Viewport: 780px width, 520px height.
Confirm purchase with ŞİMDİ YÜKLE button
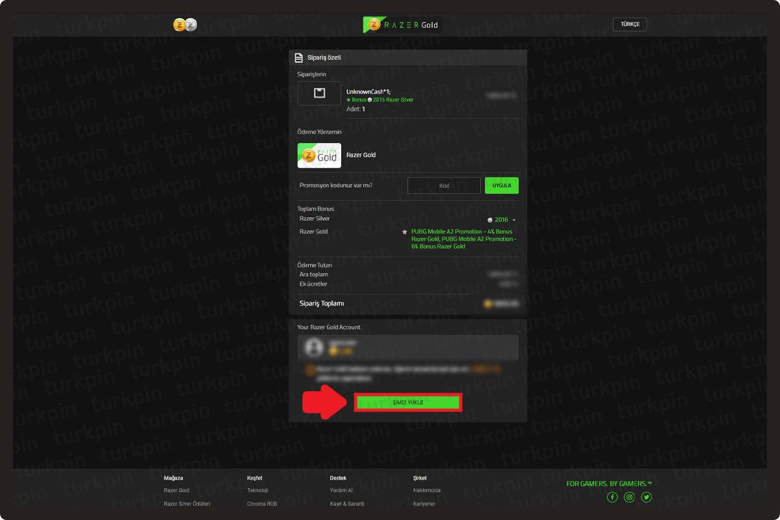point(408,402)
